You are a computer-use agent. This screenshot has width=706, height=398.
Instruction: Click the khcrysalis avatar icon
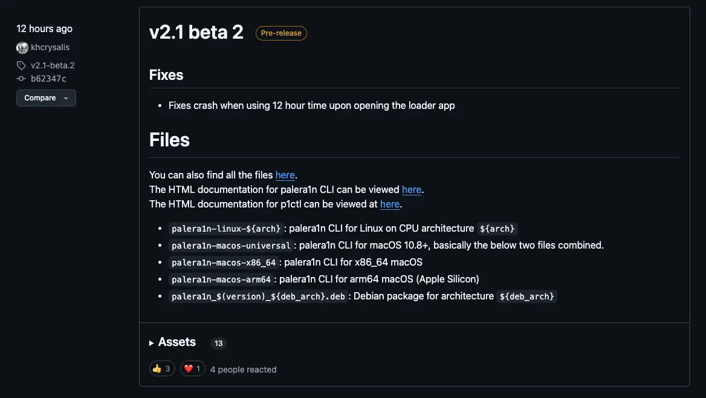[22, 47]
